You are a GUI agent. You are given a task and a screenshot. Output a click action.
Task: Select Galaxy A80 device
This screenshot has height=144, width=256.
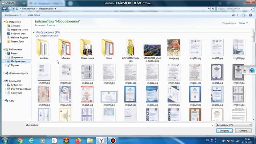[x=16, y=93]
